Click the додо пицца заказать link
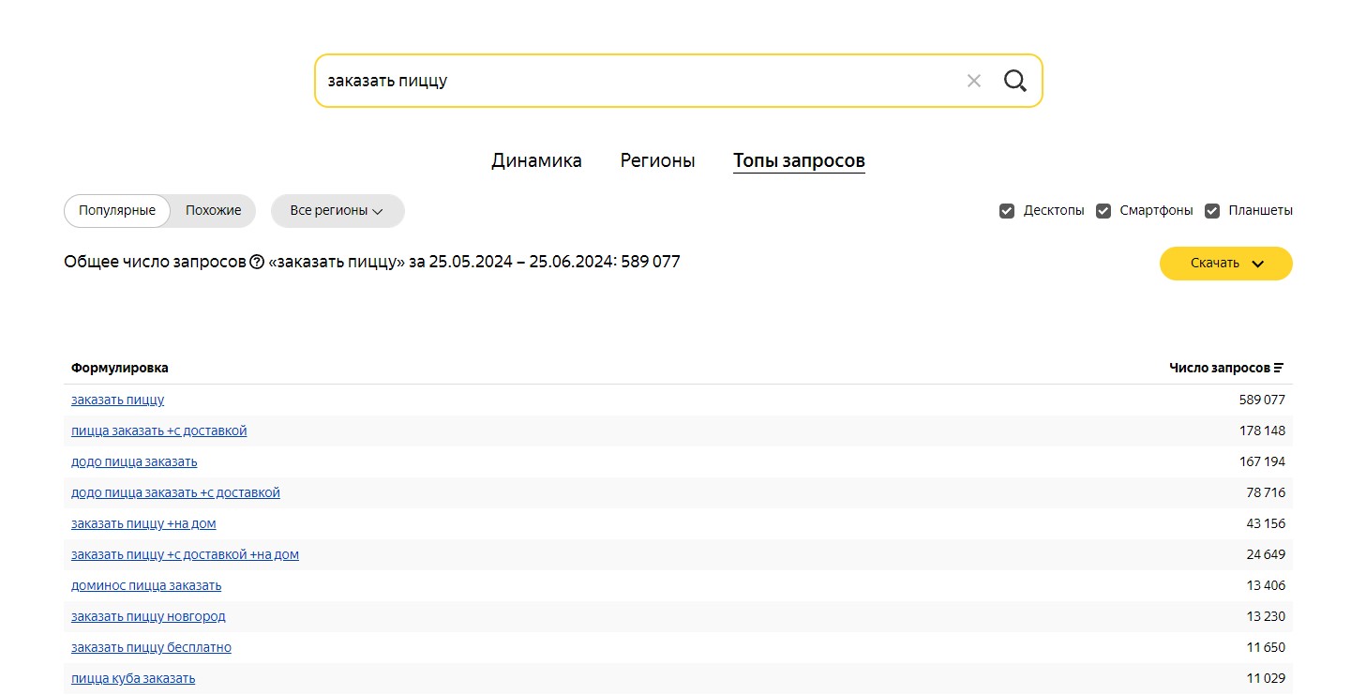 coord(134,461)
